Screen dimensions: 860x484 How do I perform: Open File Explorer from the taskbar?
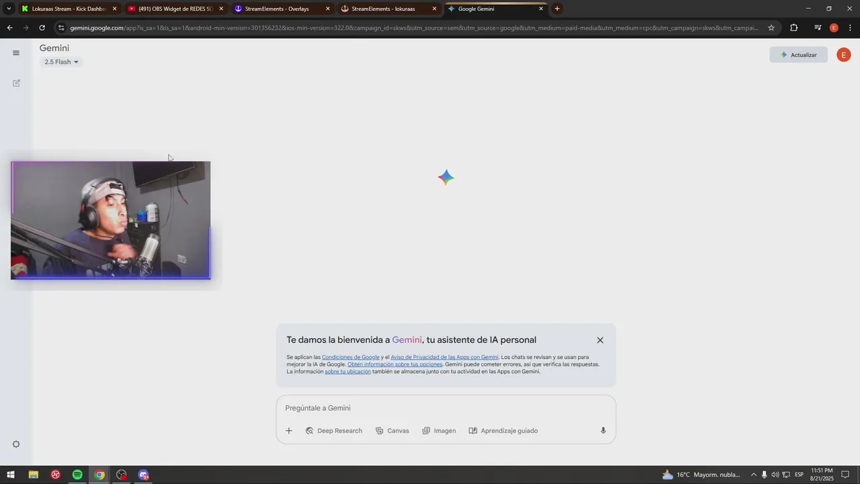tap(33, 475)
